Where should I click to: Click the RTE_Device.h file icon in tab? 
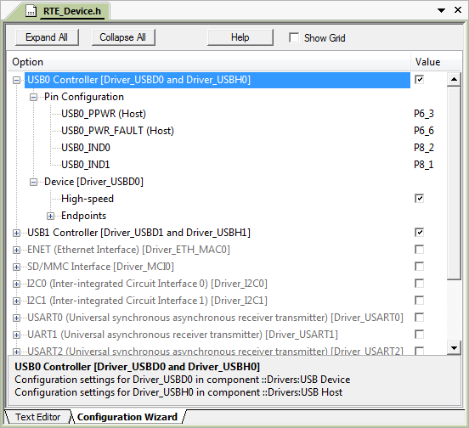coord(31,11)
